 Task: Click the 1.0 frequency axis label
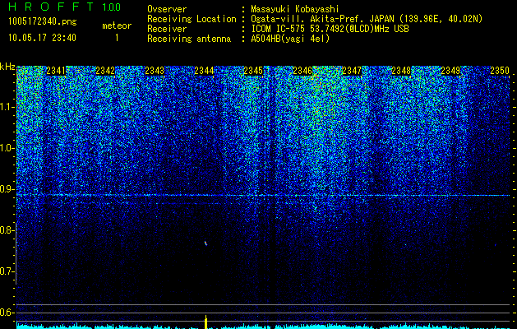pos(7,148)
